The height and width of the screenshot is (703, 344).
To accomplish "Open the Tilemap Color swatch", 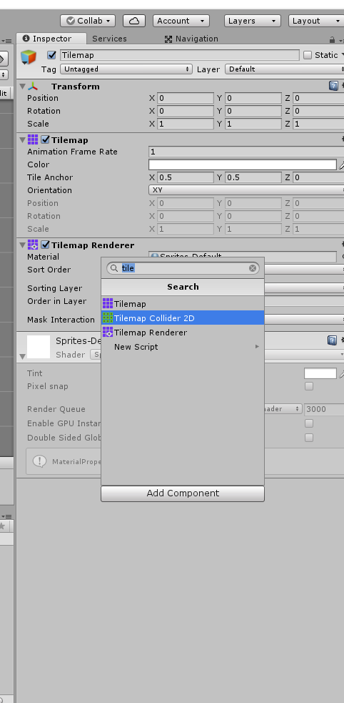I will coord(243,164).
